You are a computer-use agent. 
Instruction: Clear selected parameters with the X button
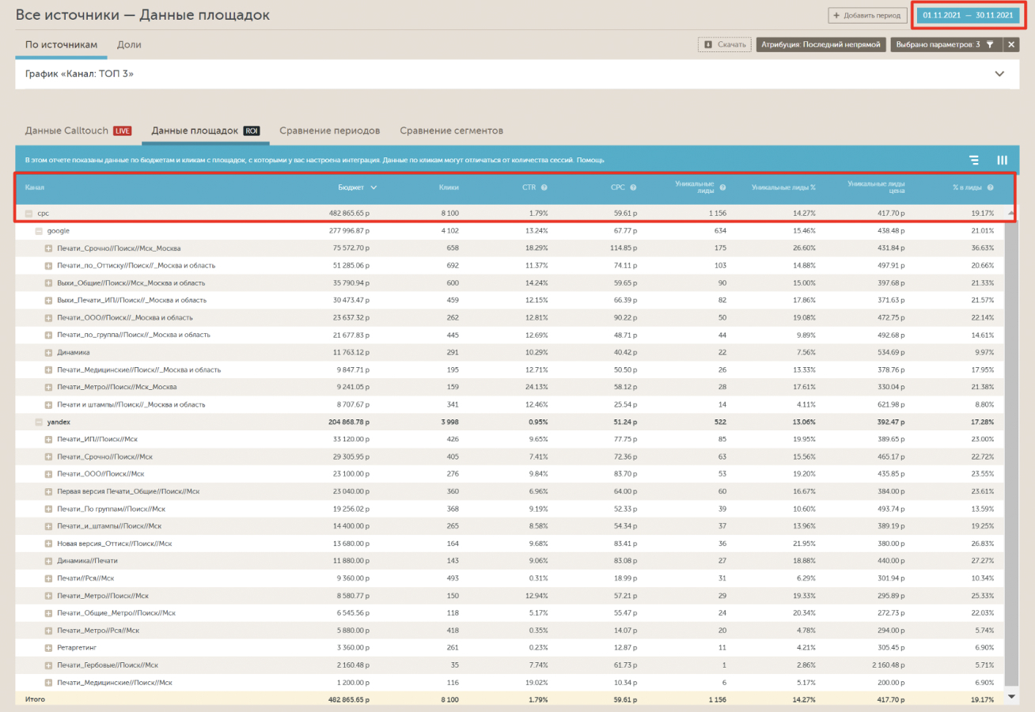1010,45
